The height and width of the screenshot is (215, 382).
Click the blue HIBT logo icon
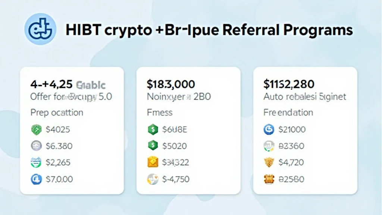tap(40, 29)
